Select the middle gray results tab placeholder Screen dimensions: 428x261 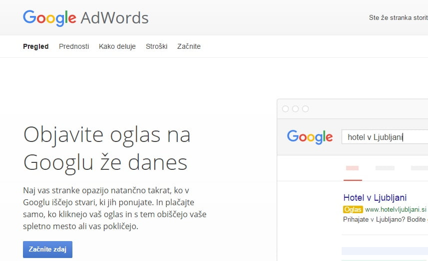point(385,168)
